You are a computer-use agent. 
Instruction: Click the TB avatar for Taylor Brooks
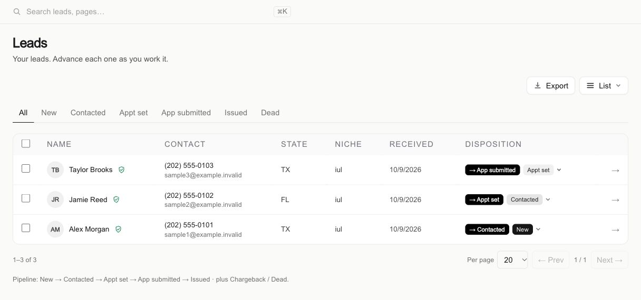55,170
